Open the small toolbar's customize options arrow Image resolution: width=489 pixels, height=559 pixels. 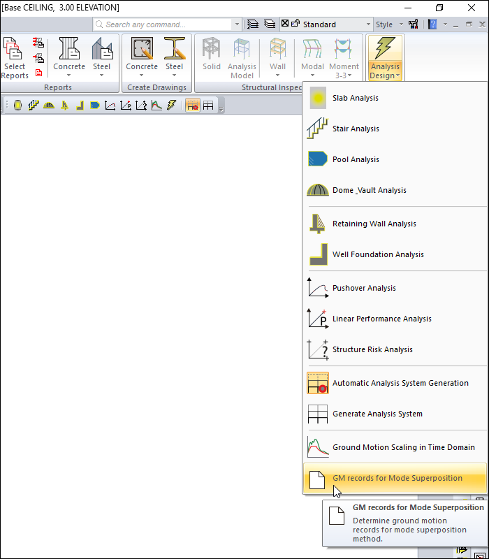[x=221, y=108]
